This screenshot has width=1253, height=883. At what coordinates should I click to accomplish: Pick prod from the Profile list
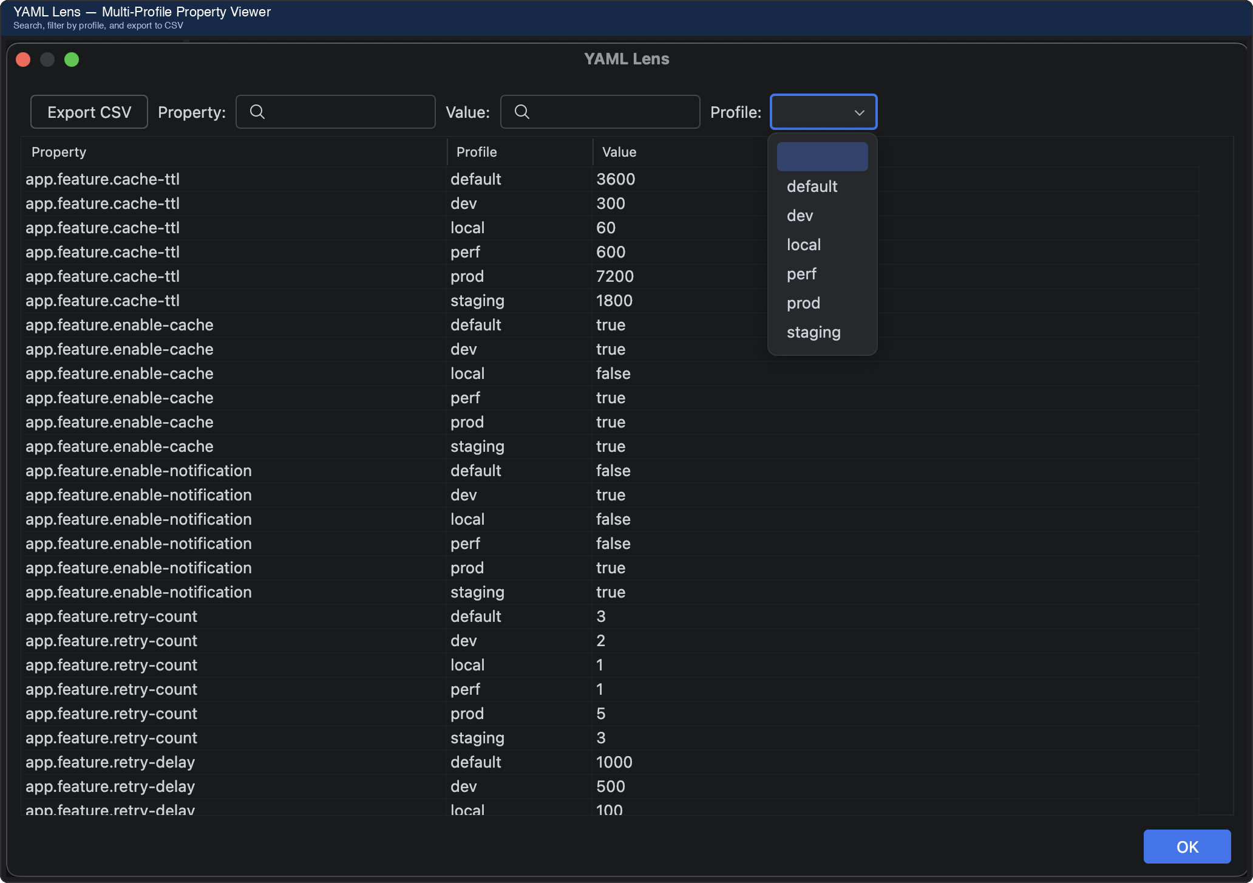point(803,303)
